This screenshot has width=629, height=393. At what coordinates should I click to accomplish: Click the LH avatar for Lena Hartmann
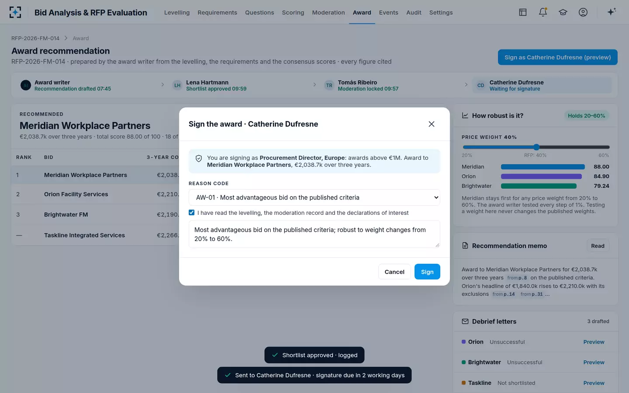177,85
